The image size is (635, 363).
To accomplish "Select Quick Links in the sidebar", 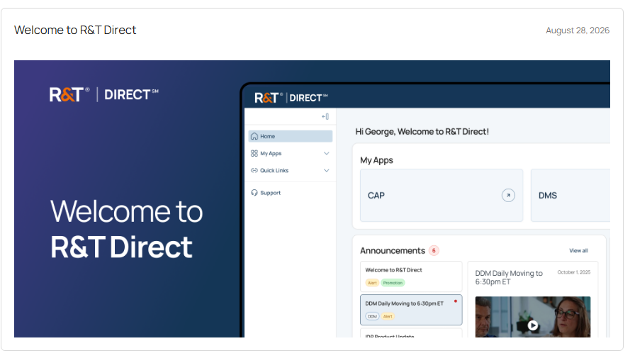I will tap(291, 171).
